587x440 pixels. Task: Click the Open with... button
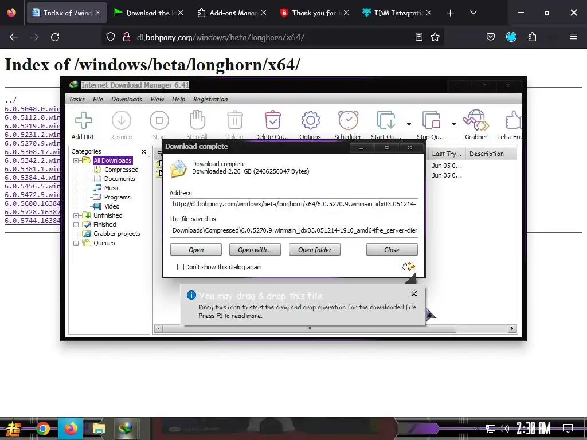coord(255,250)
